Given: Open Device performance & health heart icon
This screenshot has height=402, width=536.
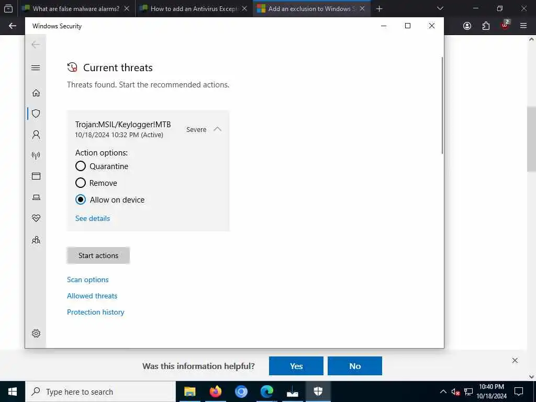Looking at the screenshot, I should (x=36, y=218).
